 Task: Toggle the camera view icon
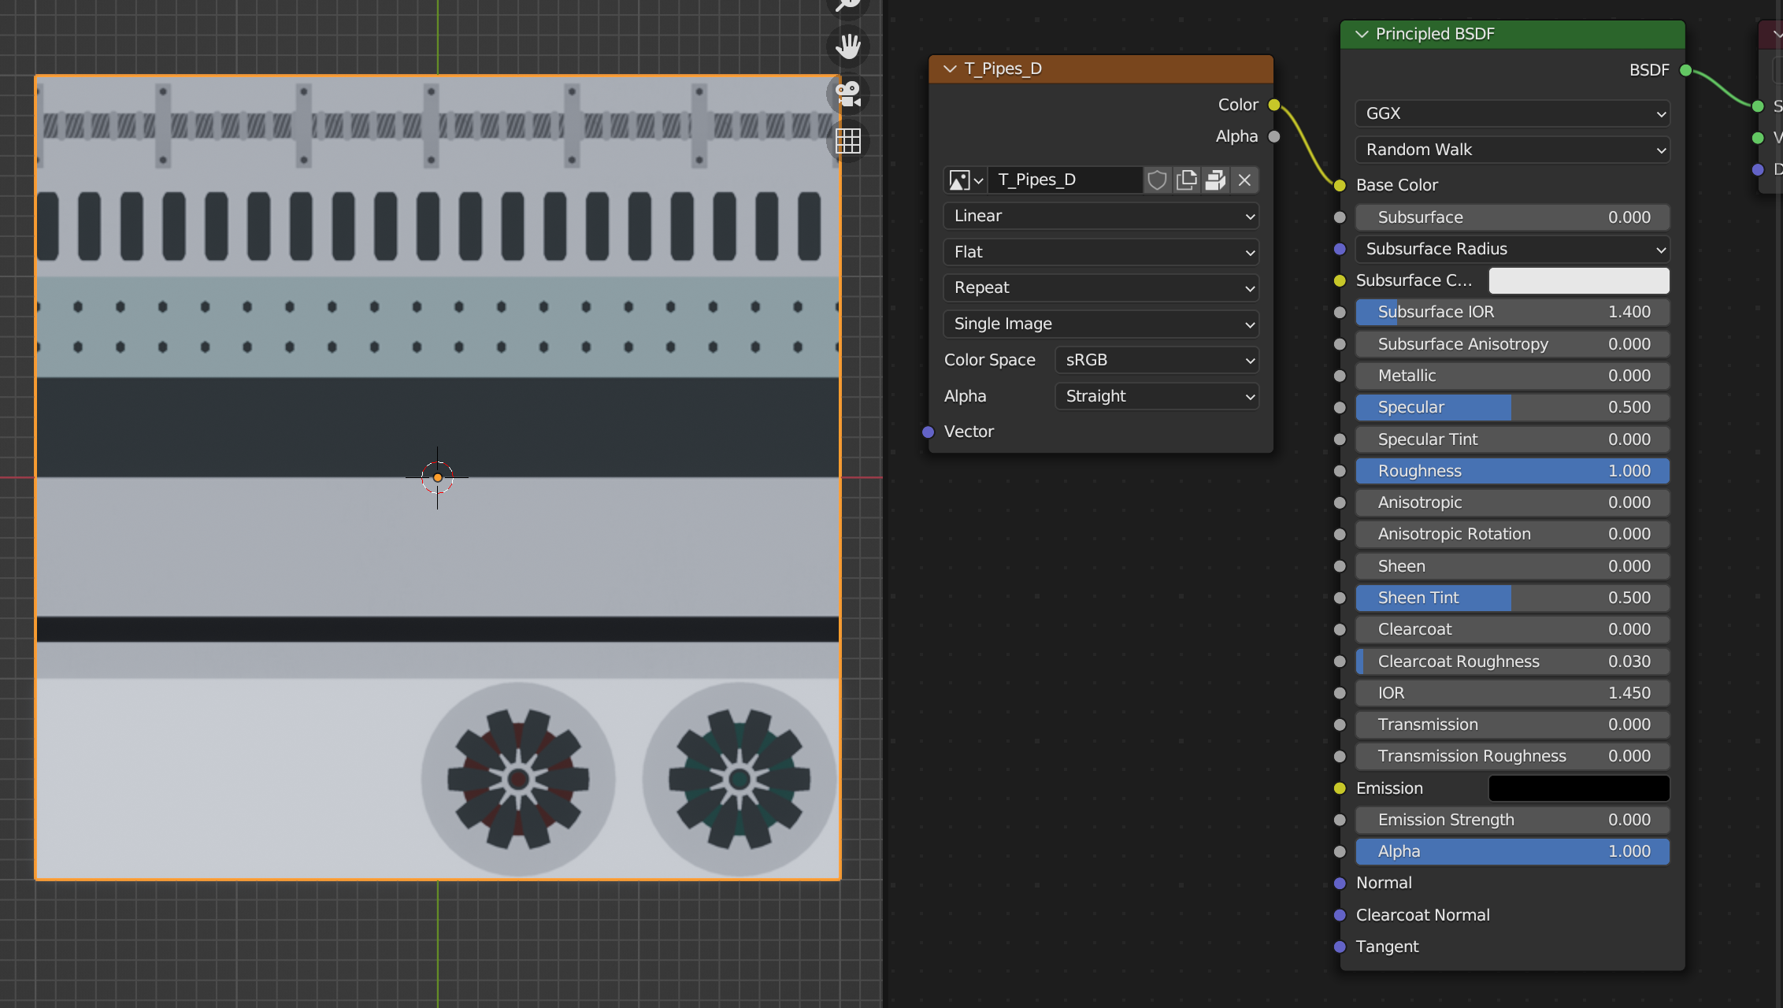pos(847,94)
